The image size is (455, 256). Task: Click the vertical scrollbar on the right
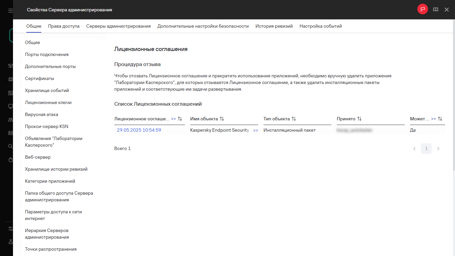pos(453,100)
